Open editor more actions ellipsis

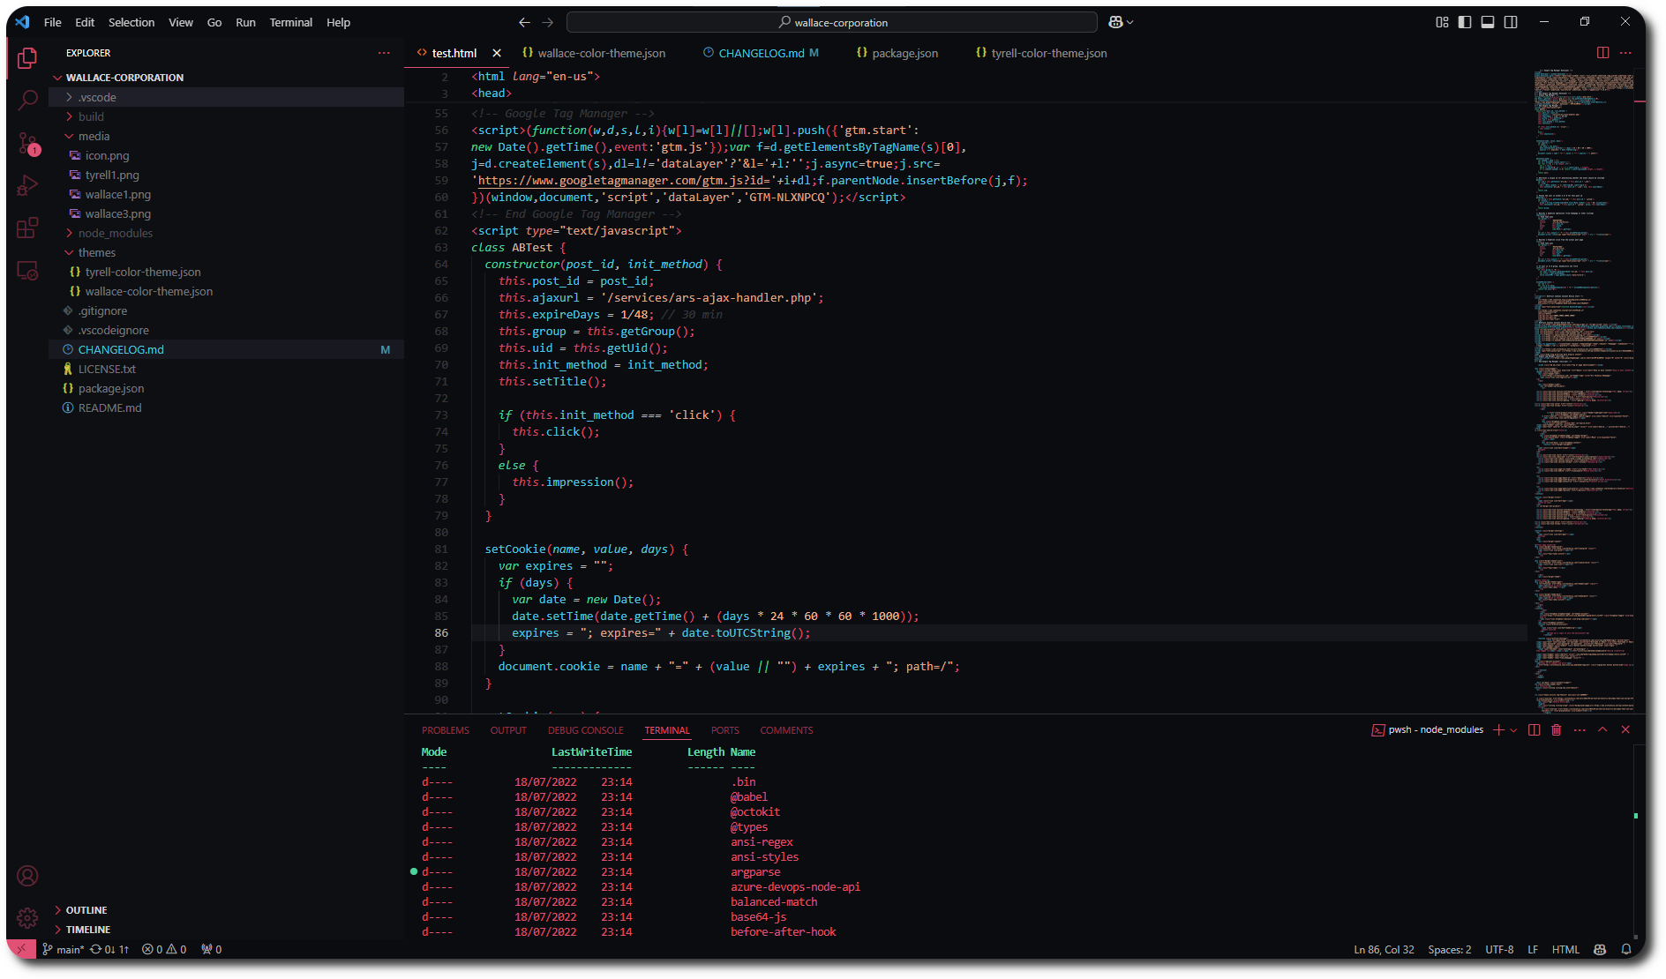(1625, 53)
